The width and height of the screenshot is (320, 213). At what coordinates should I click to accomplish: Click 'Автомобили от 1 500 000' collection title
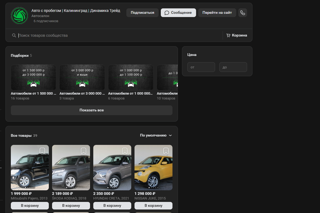coord(33,93)
